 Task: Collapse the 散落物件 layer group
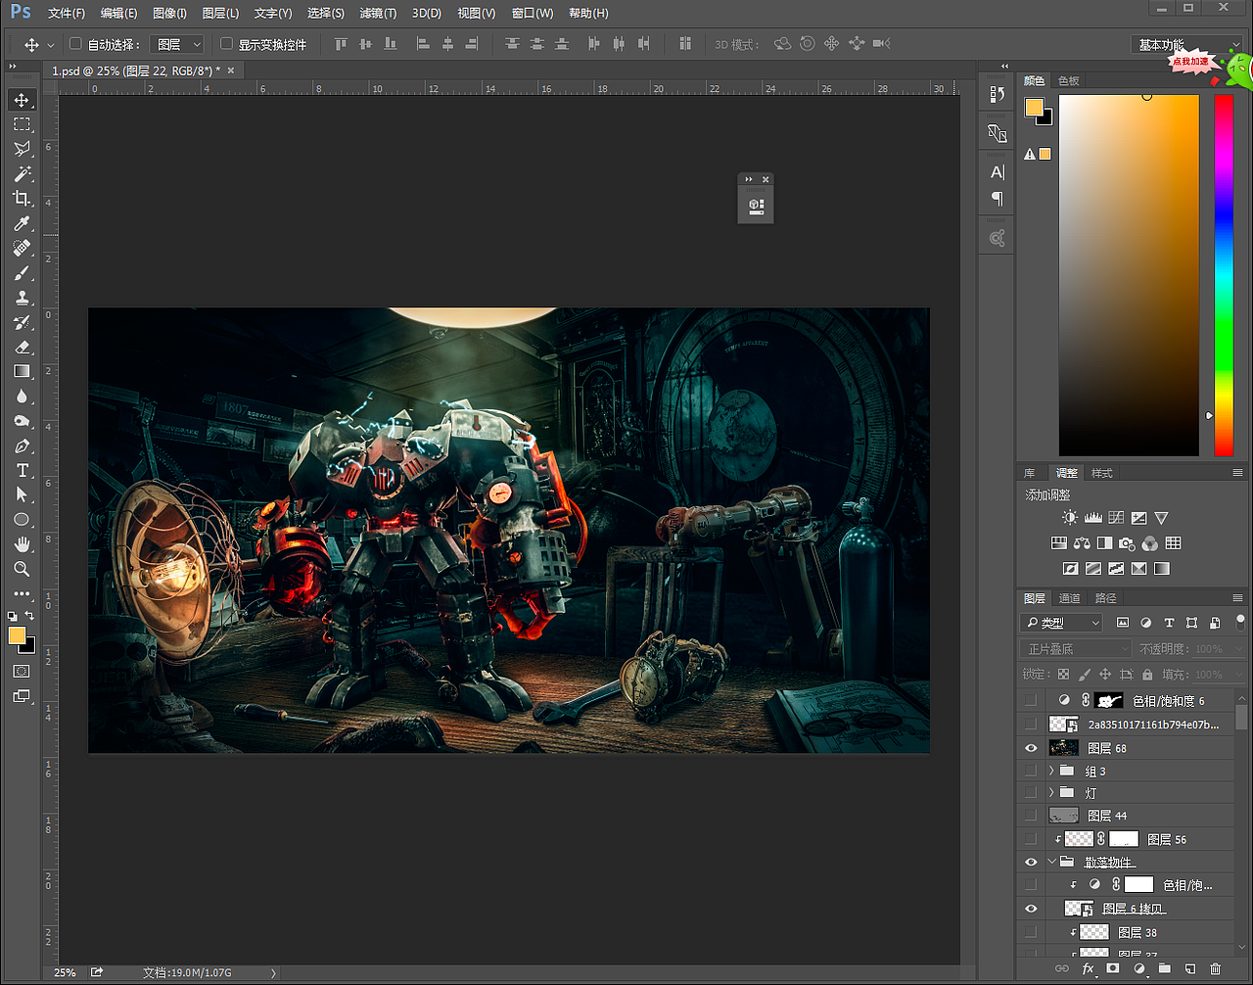[x=1052, y=862]
